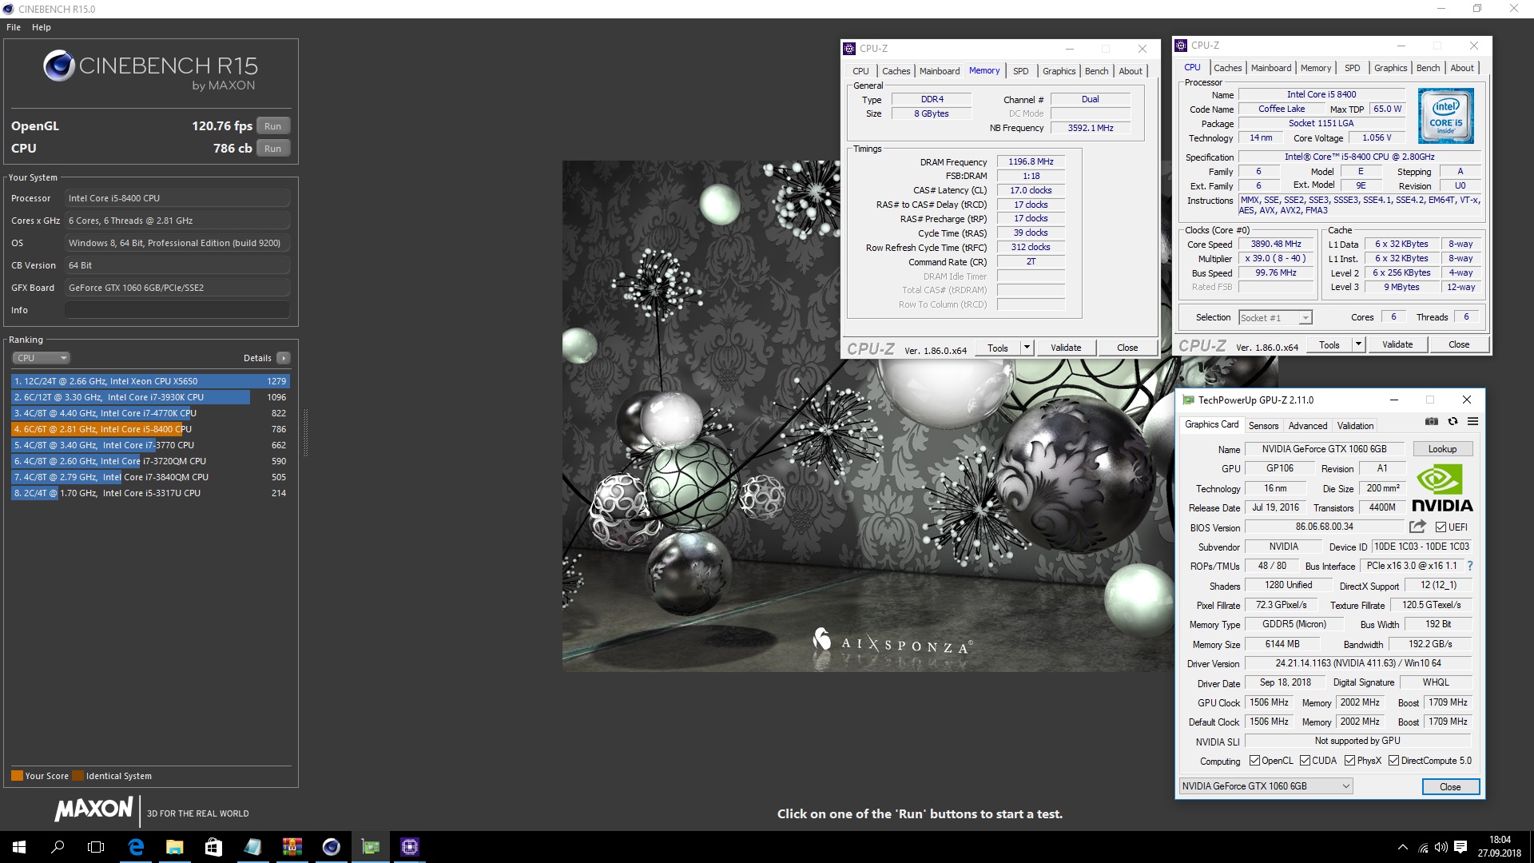This screenshot has width=1534, height=863.
Task: Open the Cinebench File menu
Action: coord(14,27)
